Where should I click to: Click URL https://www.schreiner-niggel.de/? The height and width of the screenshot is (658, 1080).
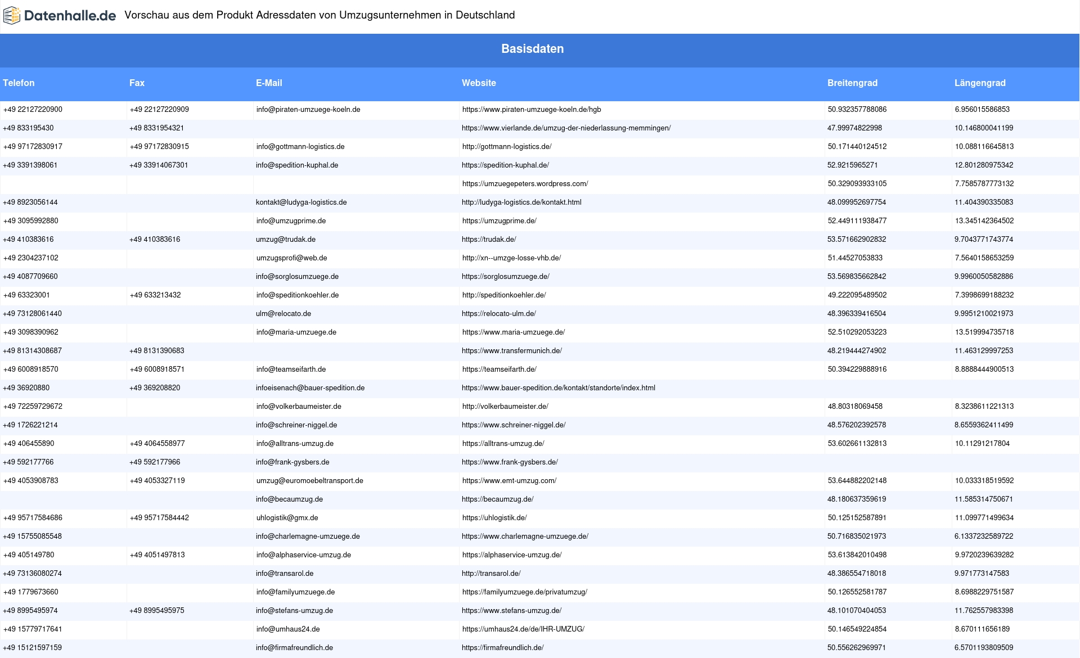[x=514, y=425]
